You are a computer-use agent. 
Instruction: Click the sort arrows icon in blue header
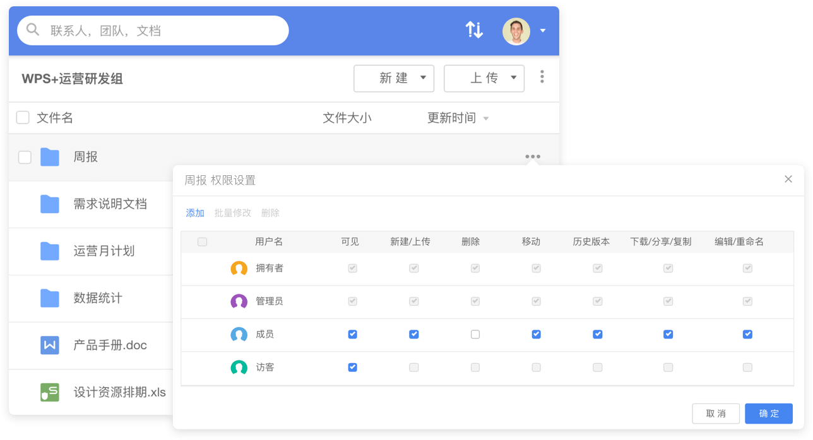pos(474,30)
